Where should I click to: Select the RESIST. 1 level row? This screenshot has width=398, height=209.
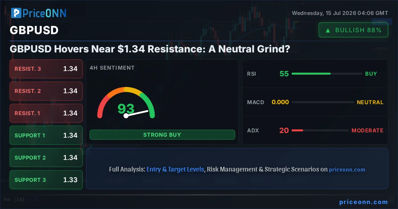[x=46, y=113]
